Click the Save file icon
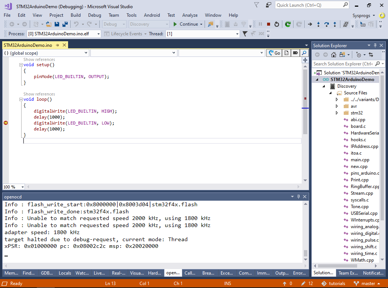Screen dimensions: 388x288 click(57, 24)
